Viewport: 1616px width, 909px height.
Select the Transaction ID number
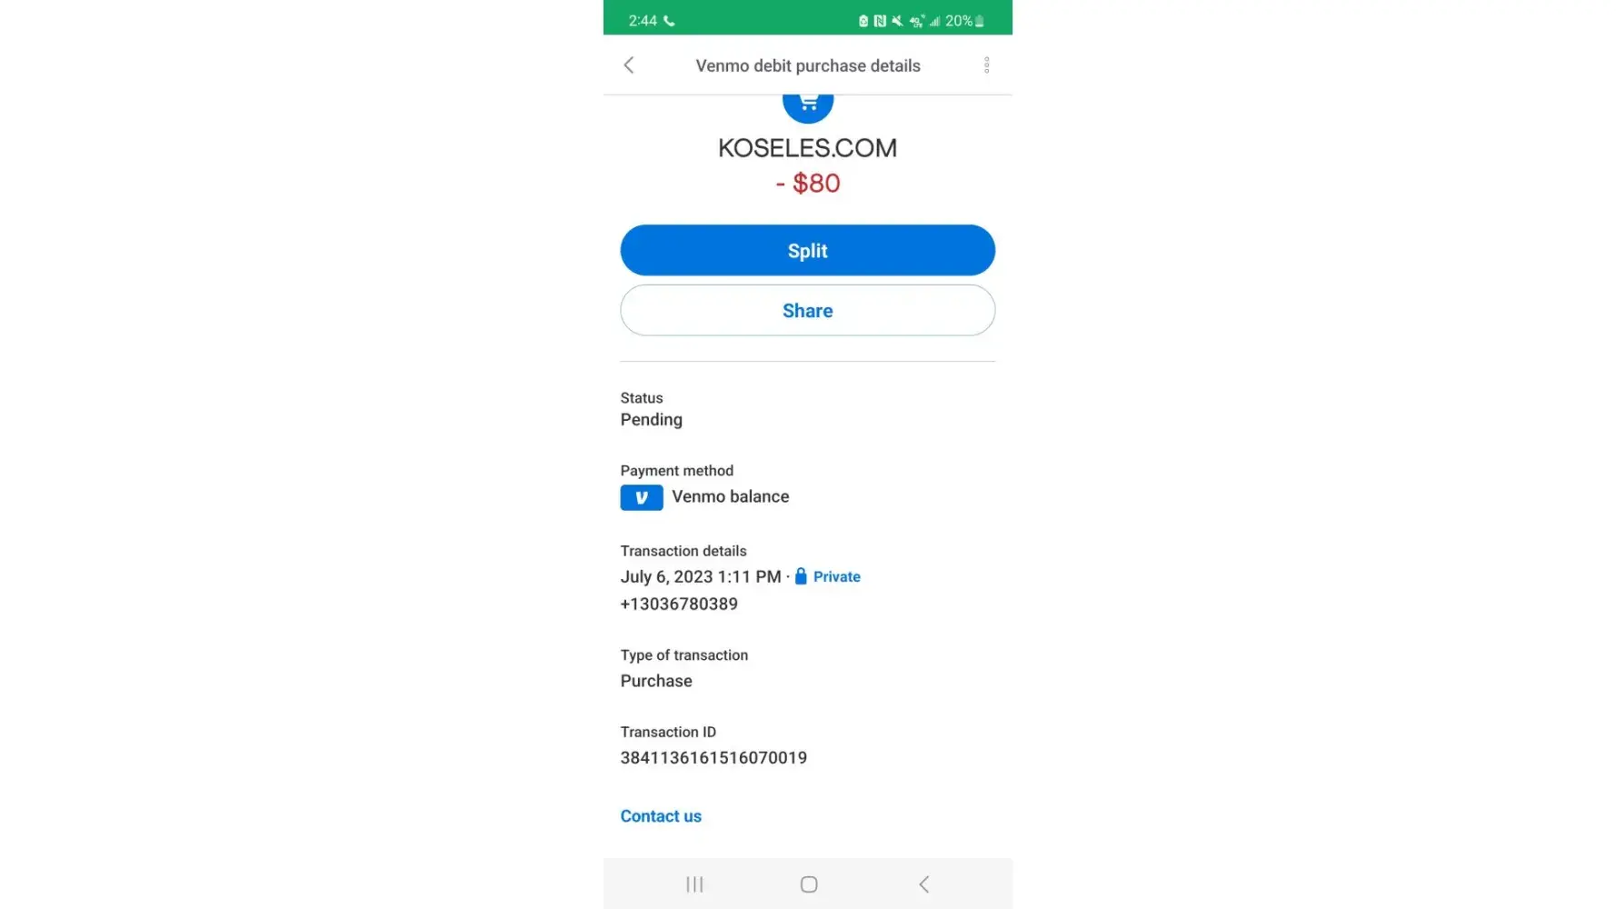pyautogui.click(x=713, y=758)
